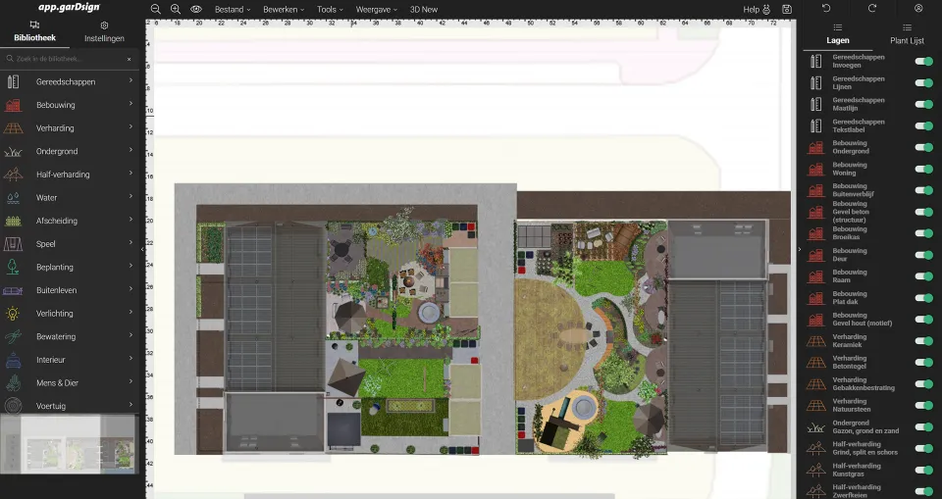Click the app.garDsign logo
The width and height of the screenshot is (942, 499).
[x=69, y=7]
